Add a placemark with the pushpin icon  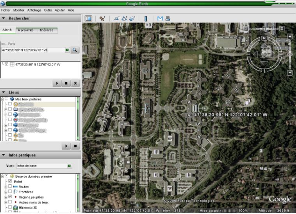[x=102, y=18]
